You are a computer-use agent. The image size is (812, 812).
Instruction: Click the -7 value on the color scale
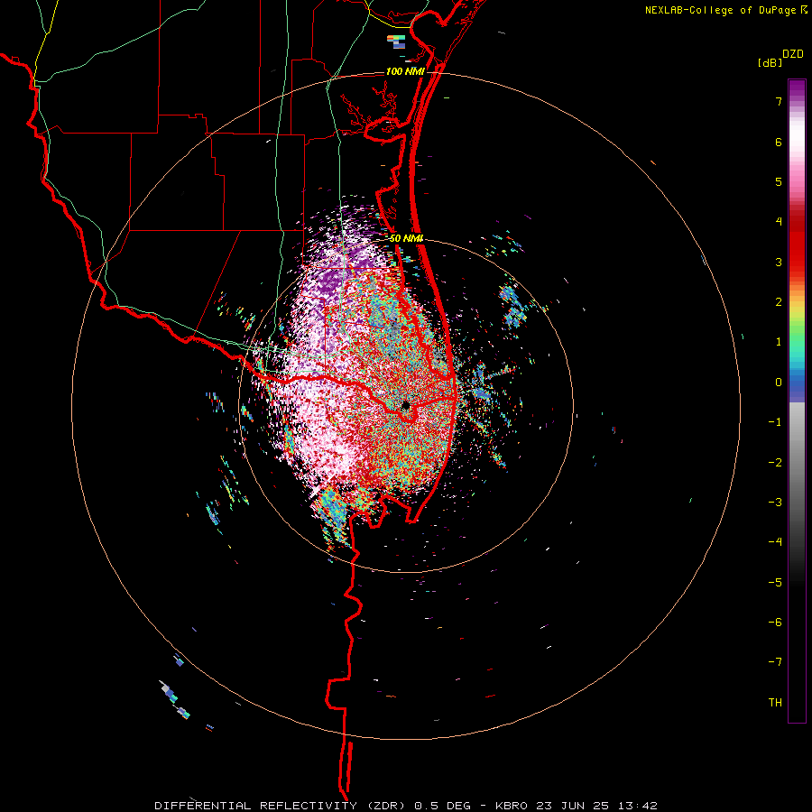click(775, 662)
